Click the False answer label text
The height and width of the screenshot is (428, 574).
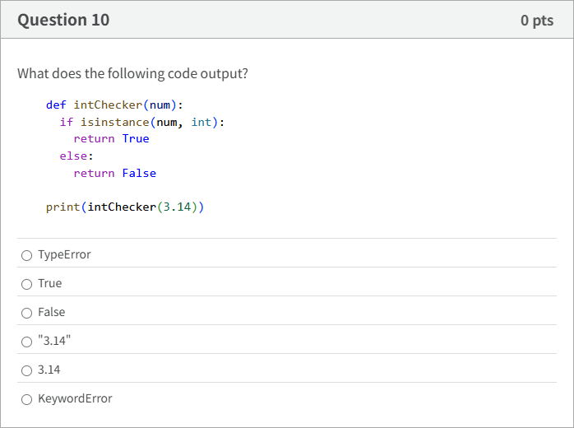pos(52,312)
